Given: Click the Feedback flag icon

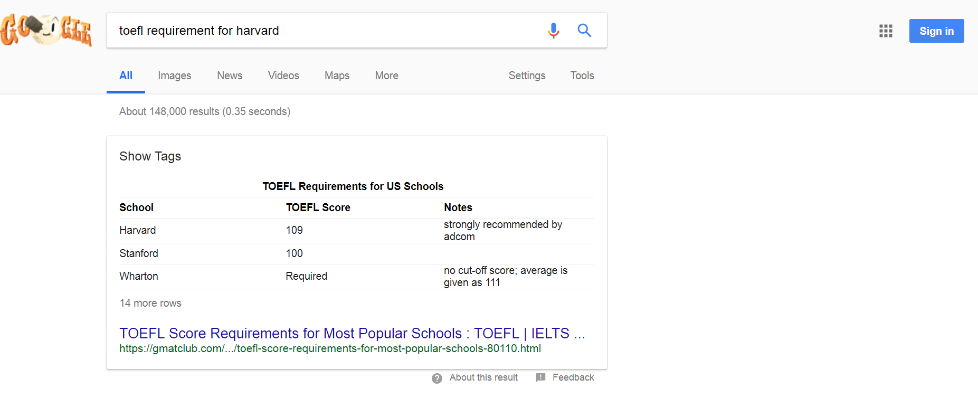Looking at the screenshot, I should coord(540,377).
